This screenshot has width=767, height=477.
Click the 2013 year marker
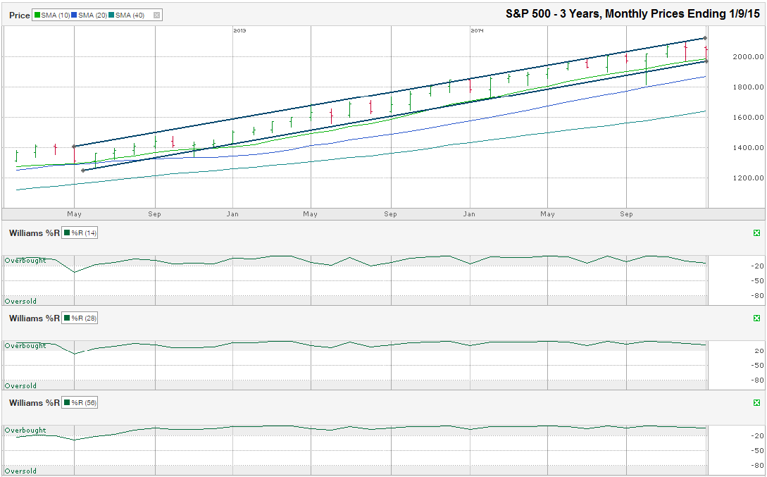(239, 30)
